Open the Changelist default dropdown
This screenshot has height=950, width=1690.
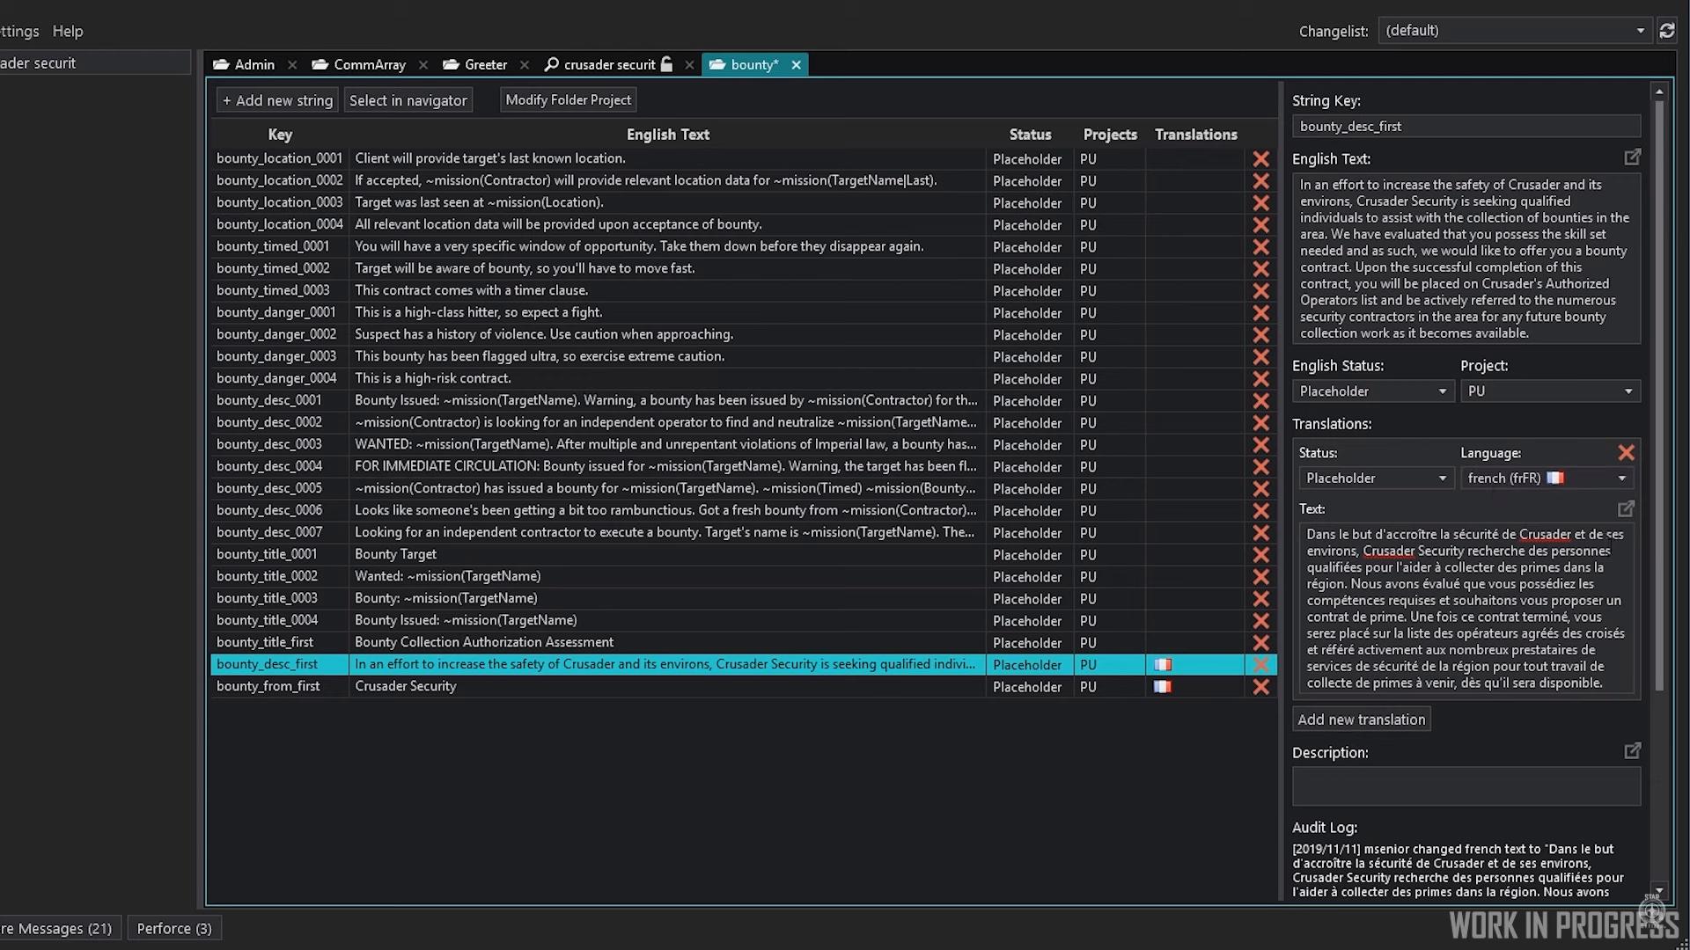[1514, 31]
